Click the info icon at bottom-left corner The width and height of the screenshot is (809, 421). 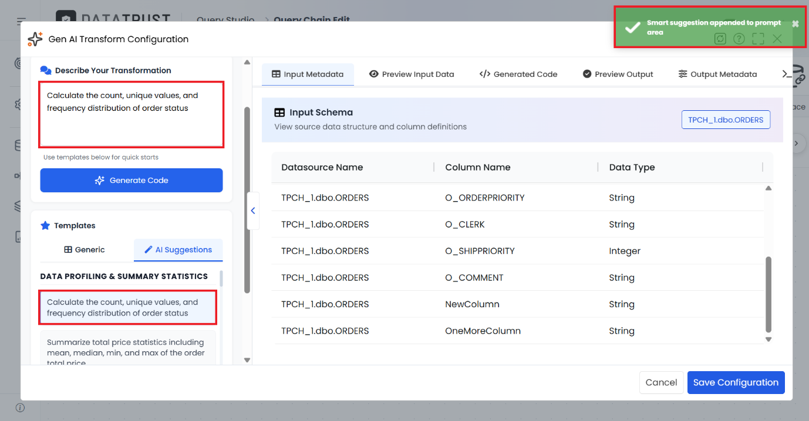pos(20,408)
